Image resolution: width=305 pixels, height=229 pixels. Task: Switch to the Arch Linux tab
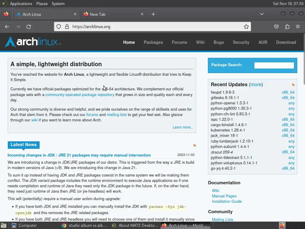47,14
